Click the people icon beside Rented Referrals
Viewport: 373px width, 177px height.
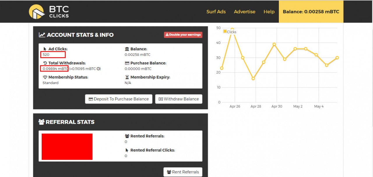pyautogui.click(x=127, y=136)
